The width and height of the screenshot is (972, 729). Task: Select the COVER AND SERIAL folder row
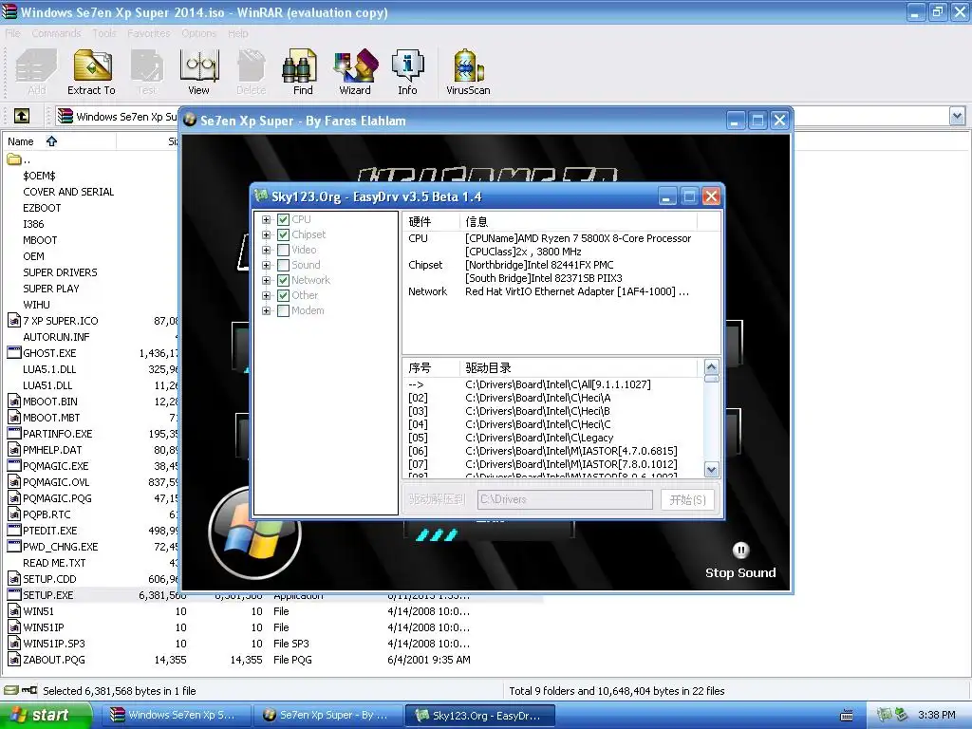[68, 192]
